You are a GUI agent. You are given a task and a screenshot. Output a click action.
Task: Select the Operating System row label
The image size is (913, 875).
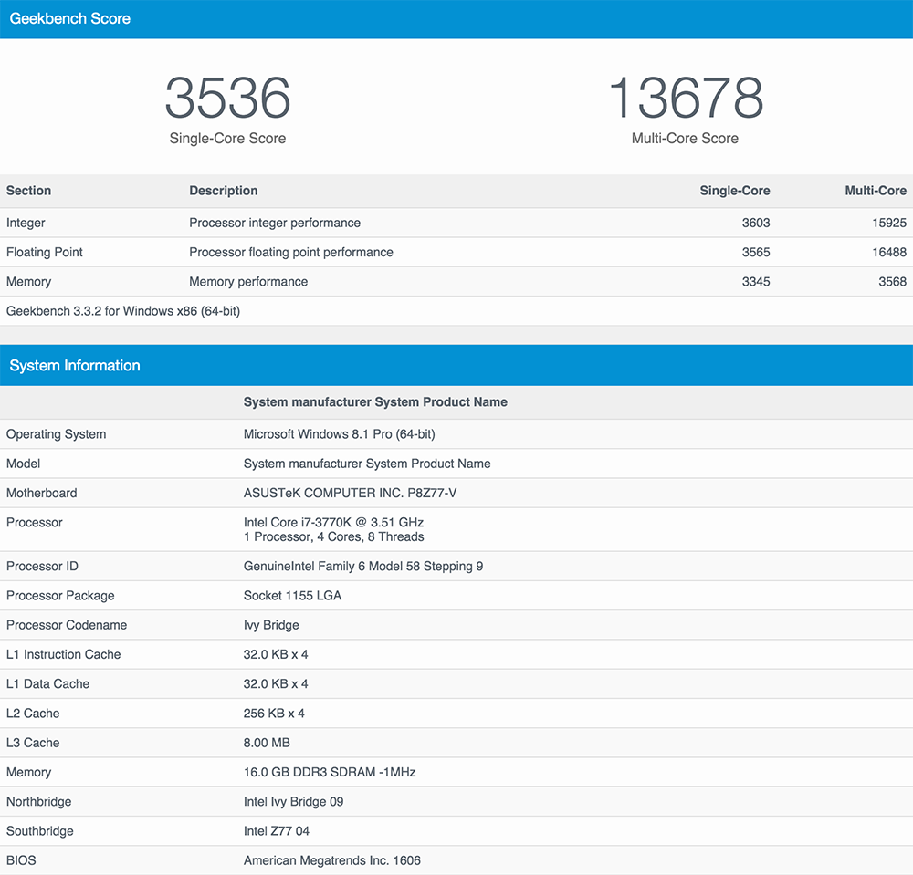click(x=56, y=434)
